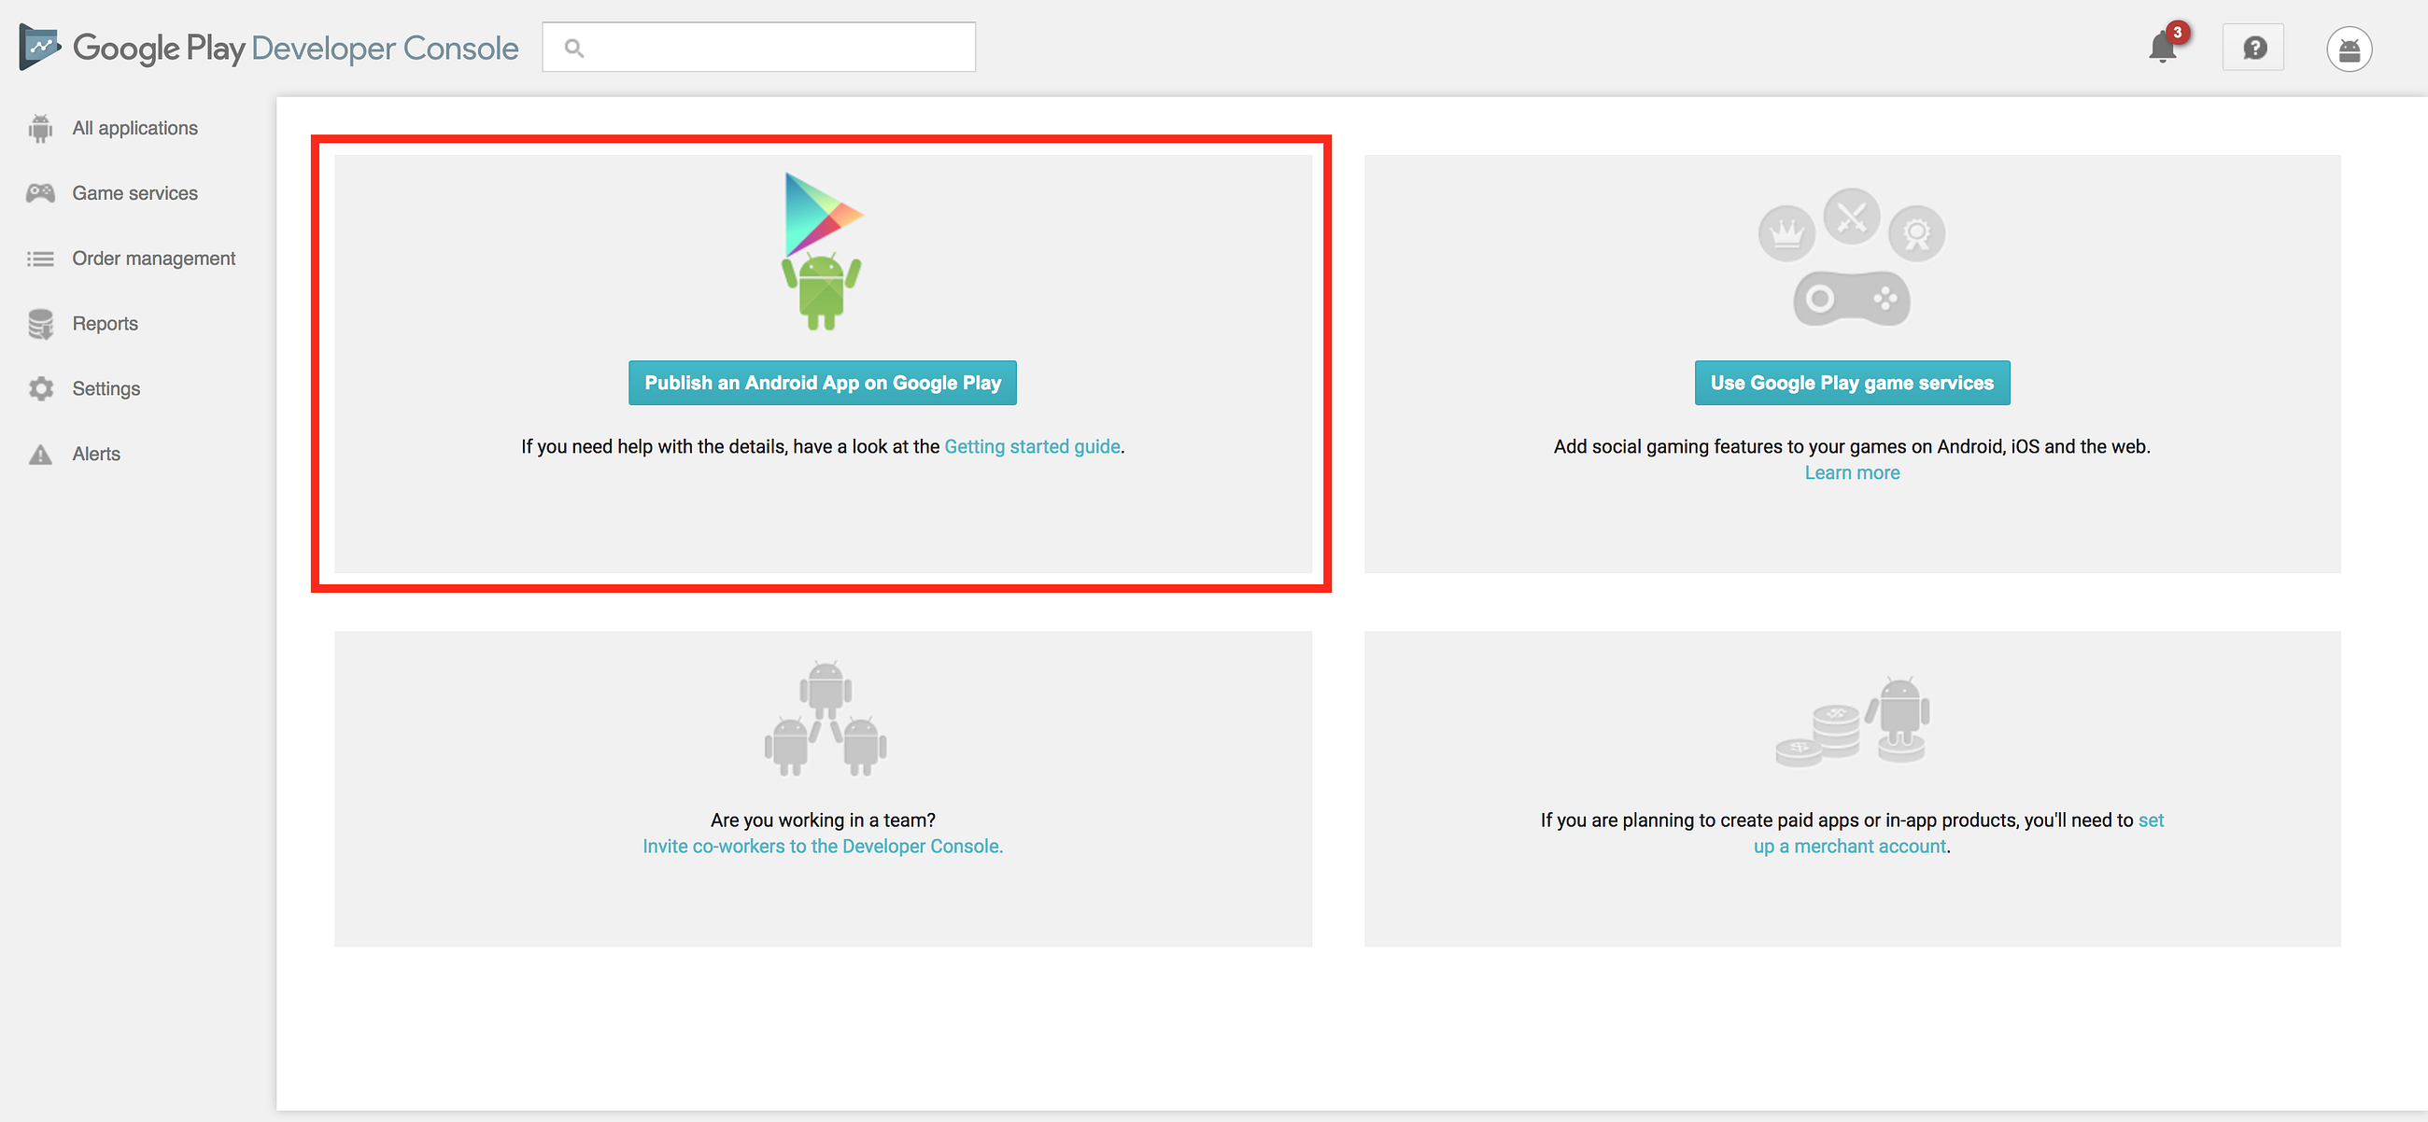The height and width of the screenshot is (1122, 2428).
Task: Click the gear icon next to Settings
Action: coord(40,389)
